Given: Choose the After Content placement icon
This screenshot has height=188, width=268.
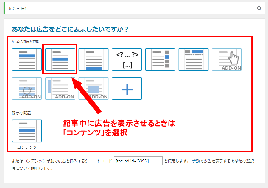Looking at the screenshot, I should (x=94, y=59).
